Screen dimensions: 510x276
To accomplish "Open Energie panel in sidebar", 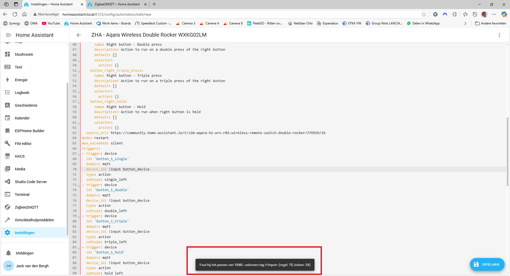I will [x=34, y=80].
